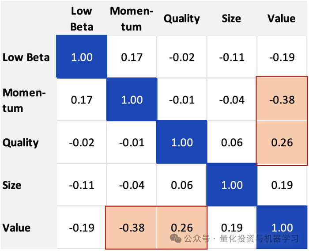
Task: Select the Value column header
Action: point(281,19)
